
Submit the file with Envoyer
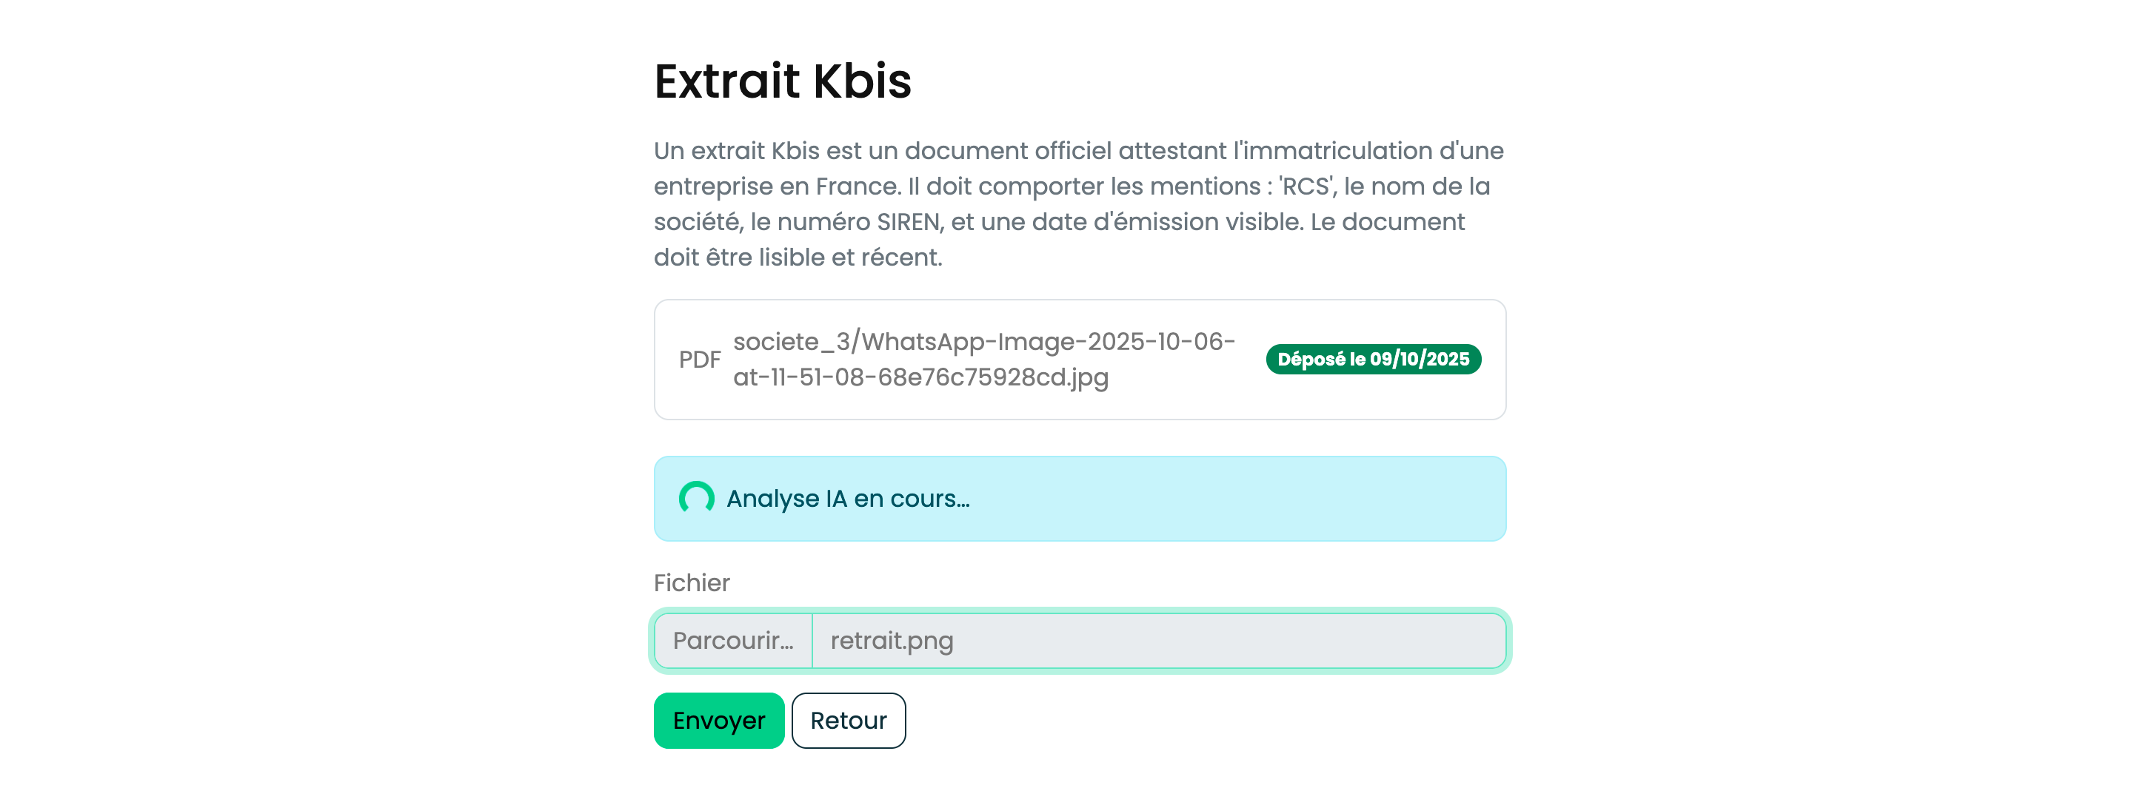[718, 721]
